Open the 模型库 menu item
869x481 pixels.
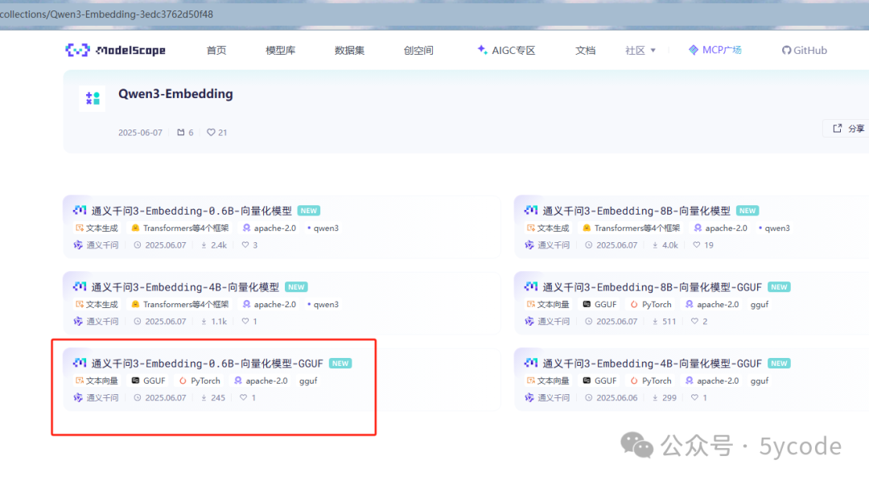click(x=280, y=50)
